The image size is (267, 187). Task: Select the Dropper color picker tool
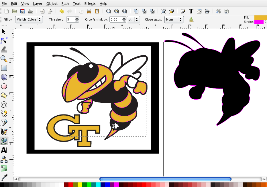tap(4, 178)
